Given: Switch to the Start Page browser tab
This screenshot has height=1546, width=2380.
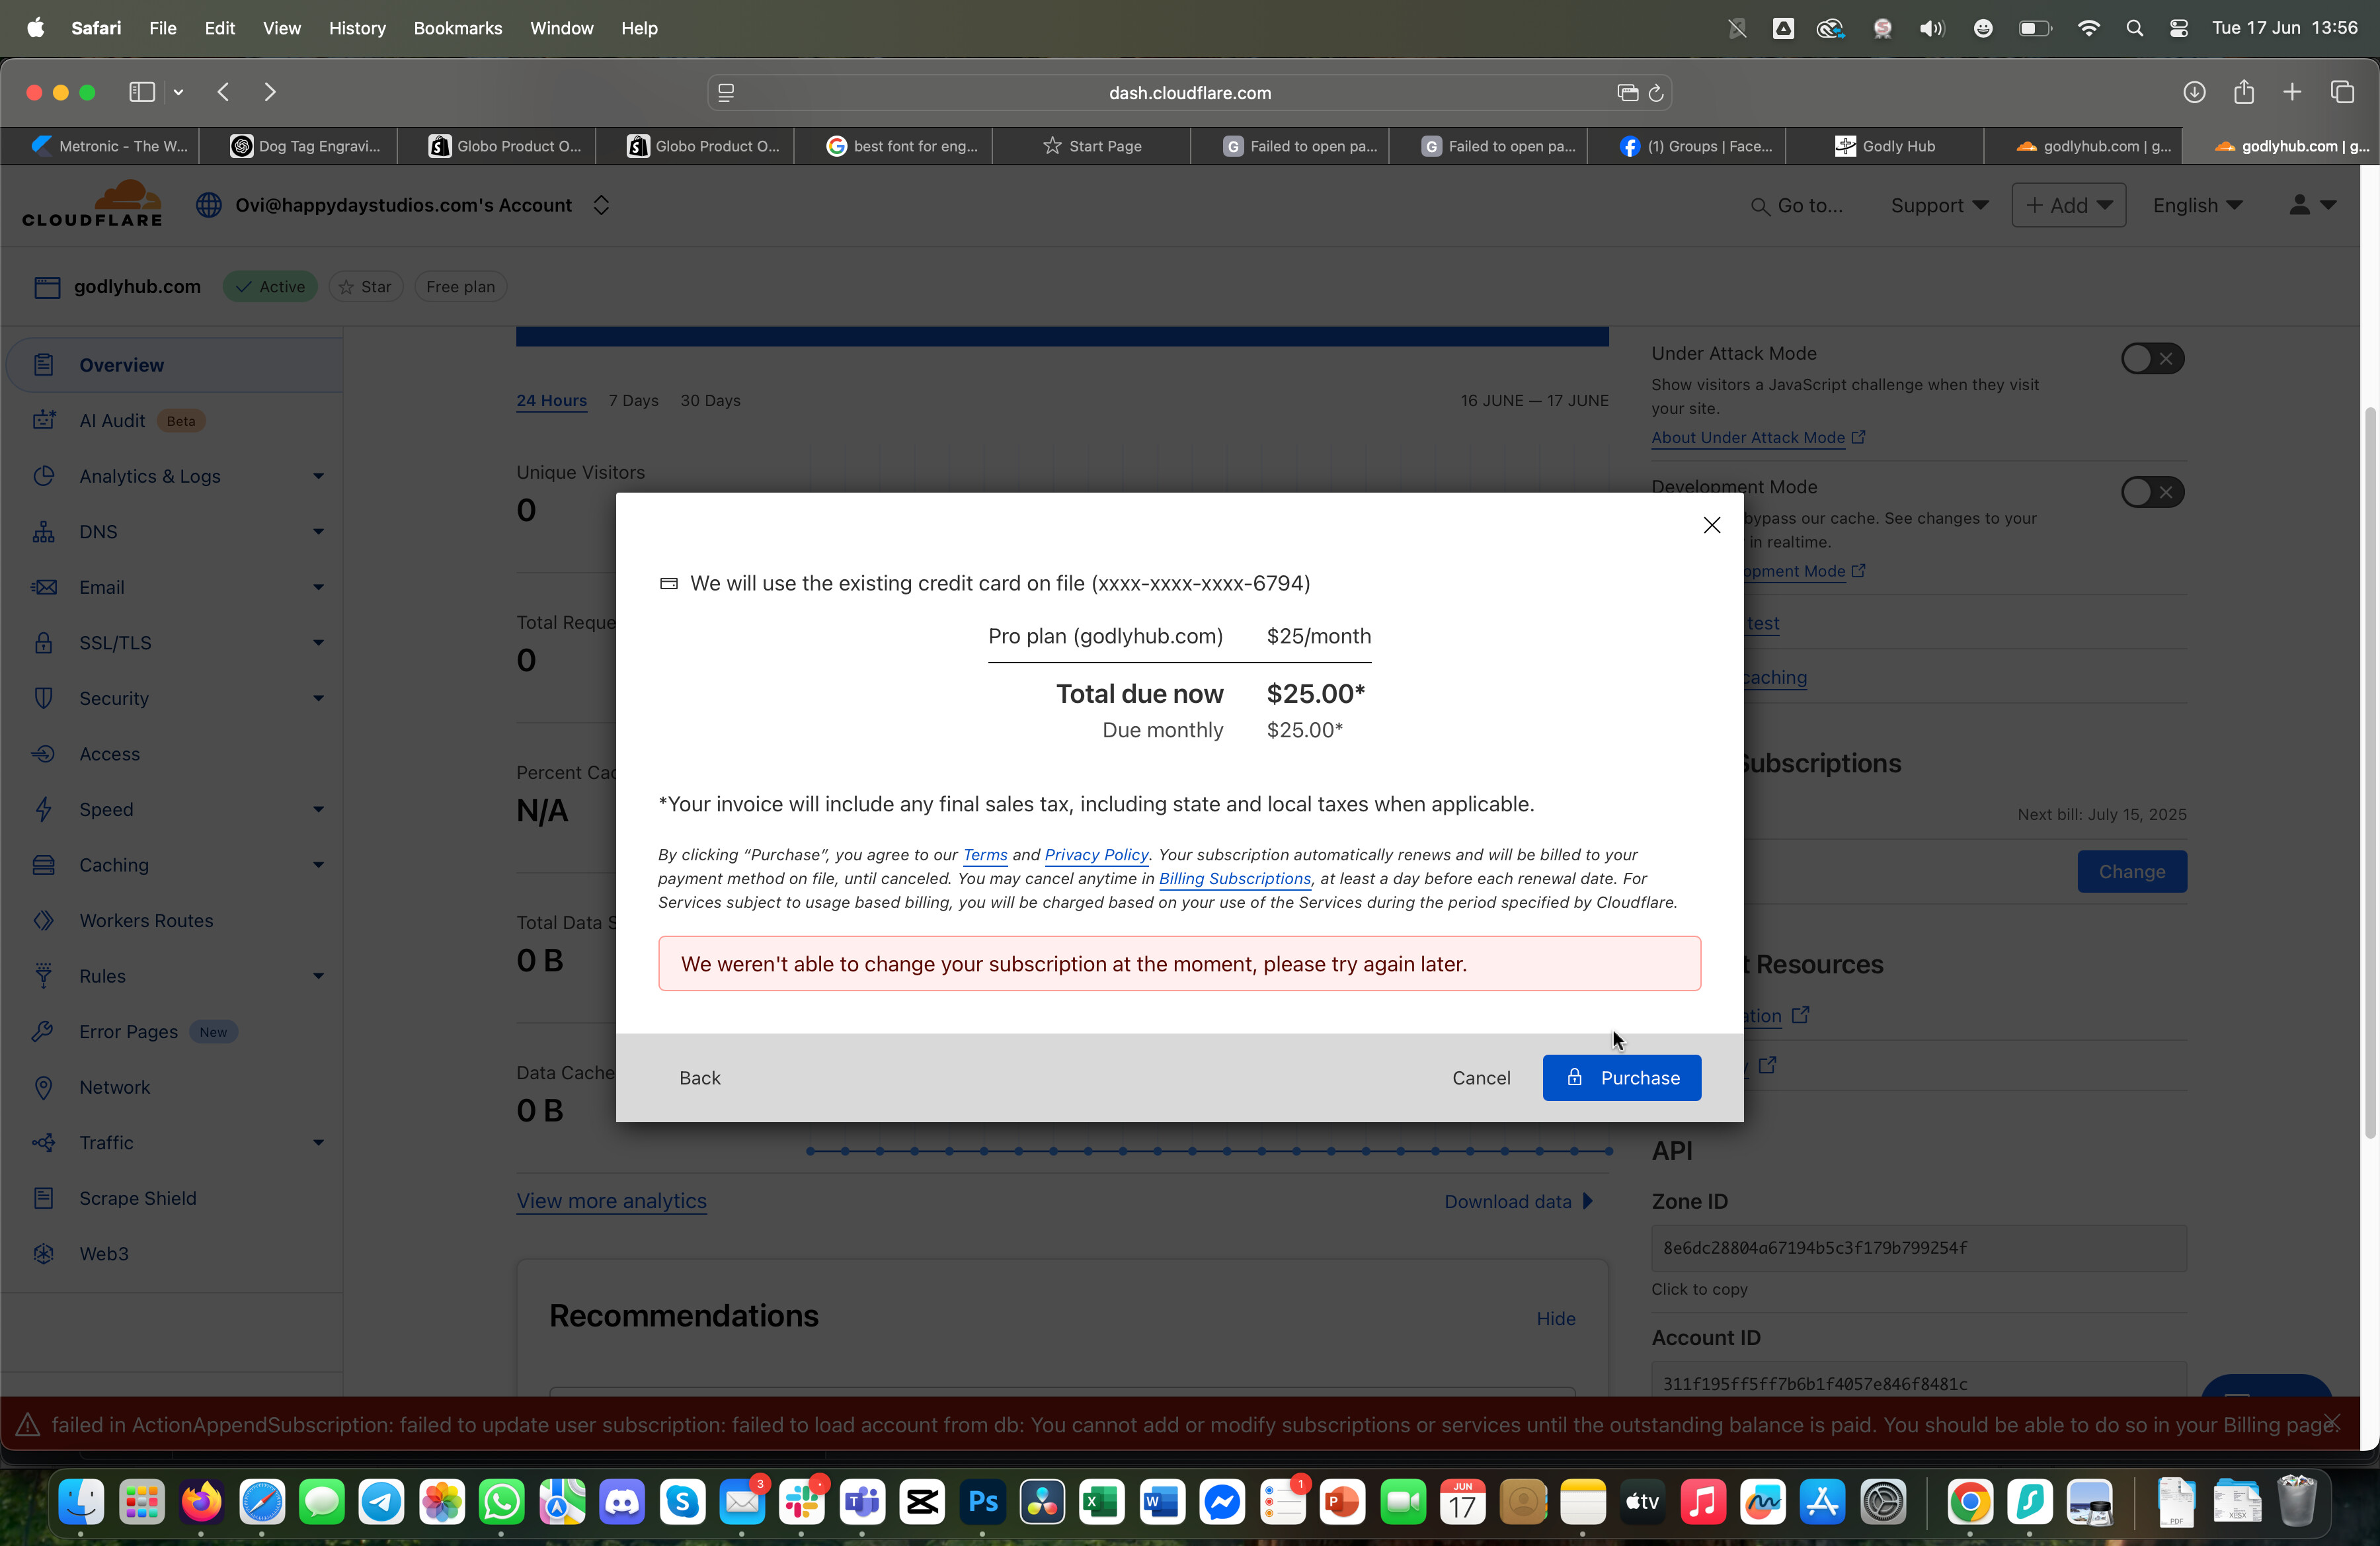Looking at the screenshot, I should [1091, 146].
